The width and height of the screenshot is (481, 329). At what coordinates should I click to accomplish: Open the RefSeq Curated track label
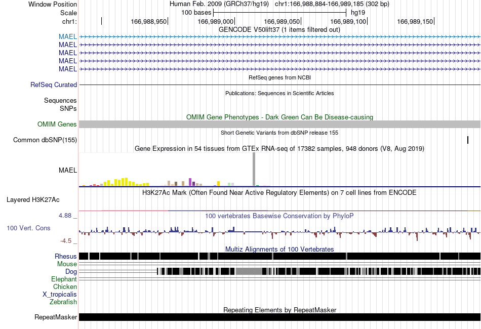pos(53,85)
